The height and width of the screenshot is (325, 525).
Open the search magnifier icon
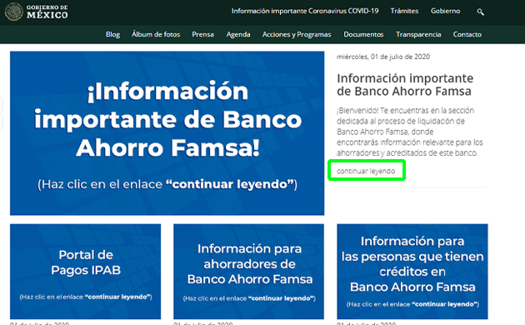click(x=481, y=12)
